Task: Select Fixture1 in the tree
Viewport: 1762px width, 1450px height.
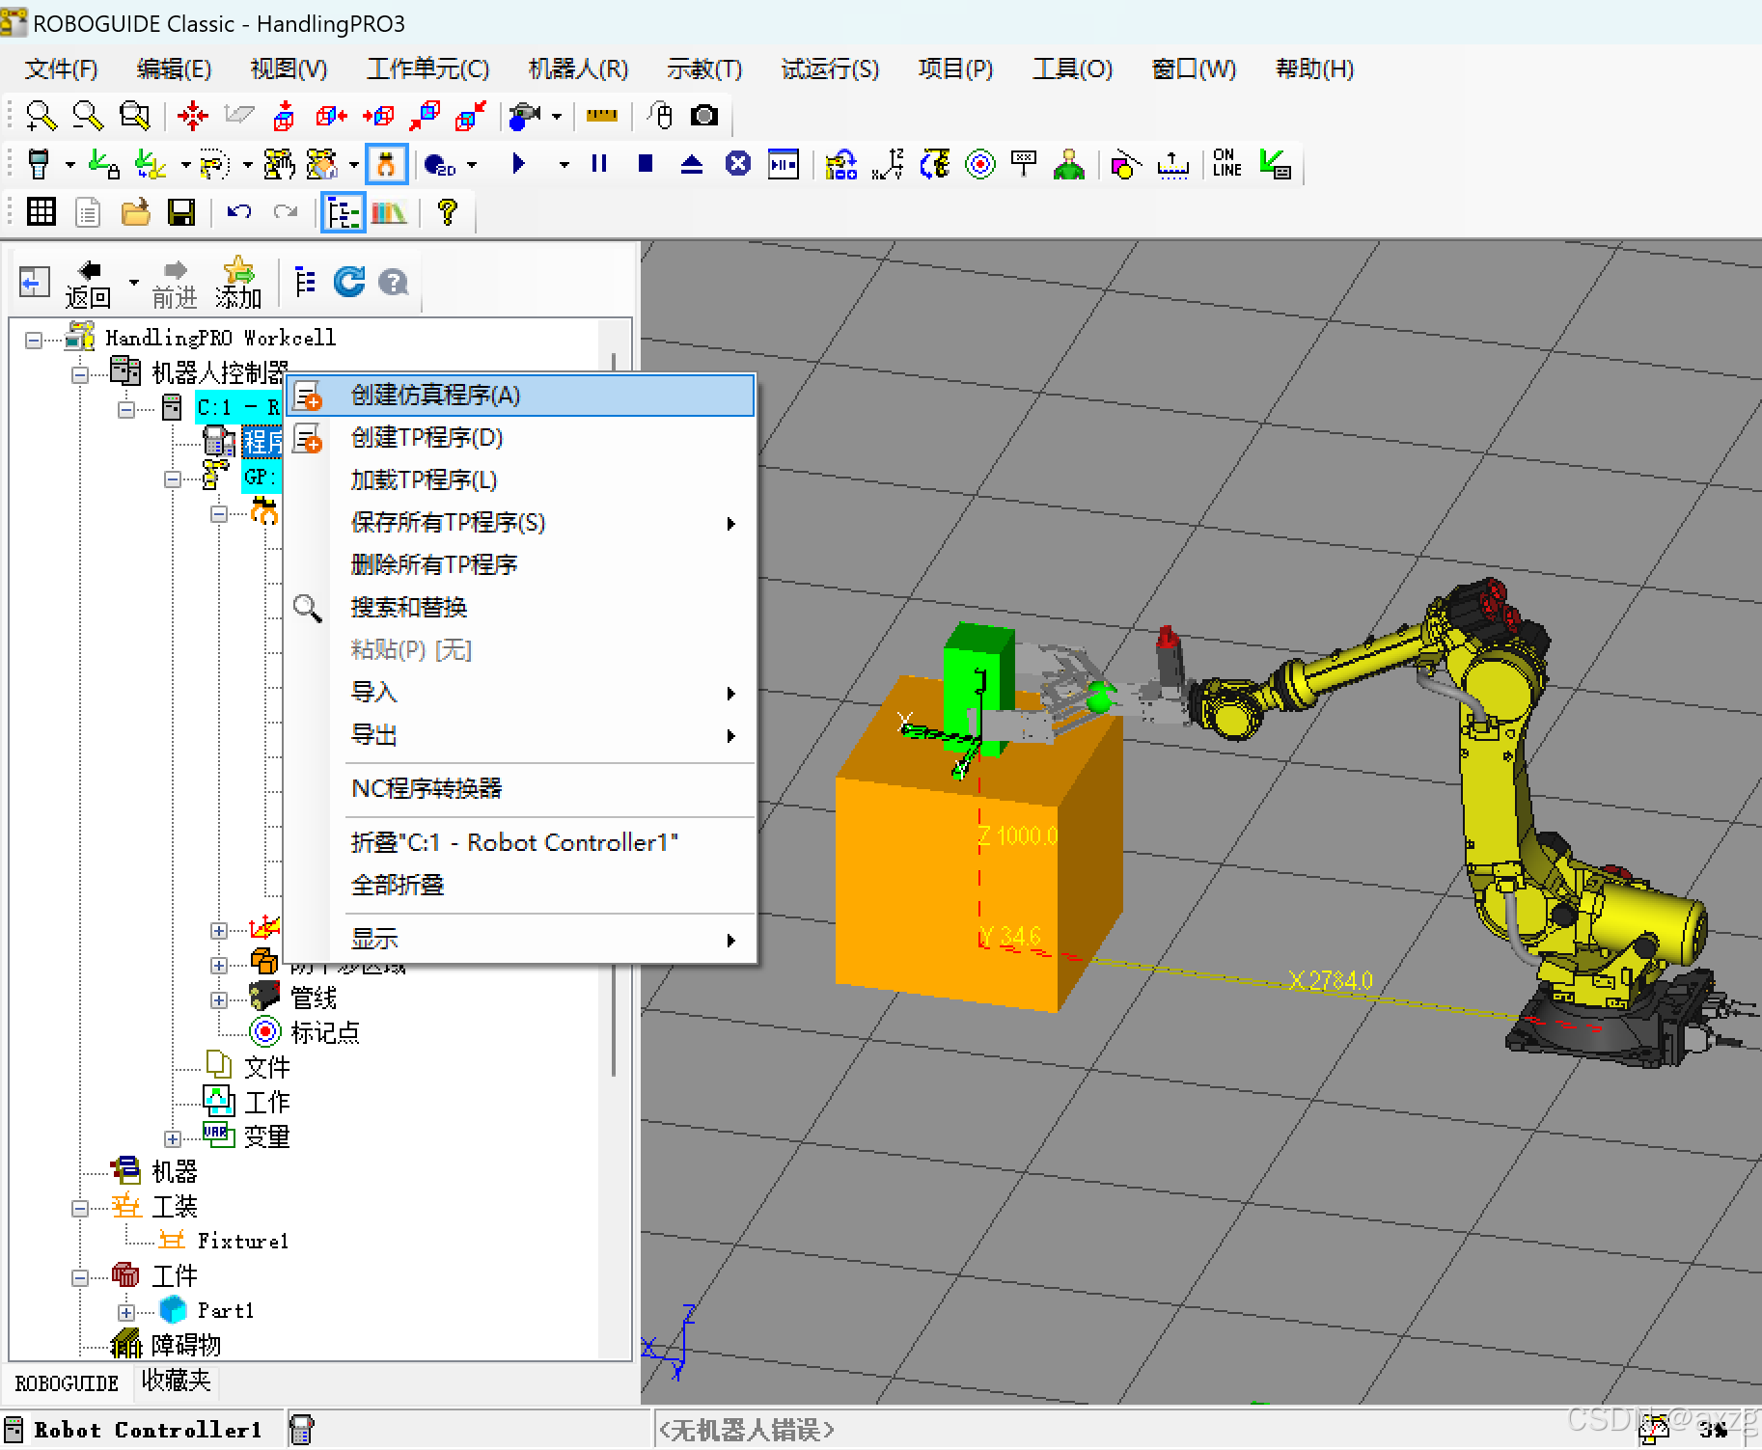Action: 243,1243
